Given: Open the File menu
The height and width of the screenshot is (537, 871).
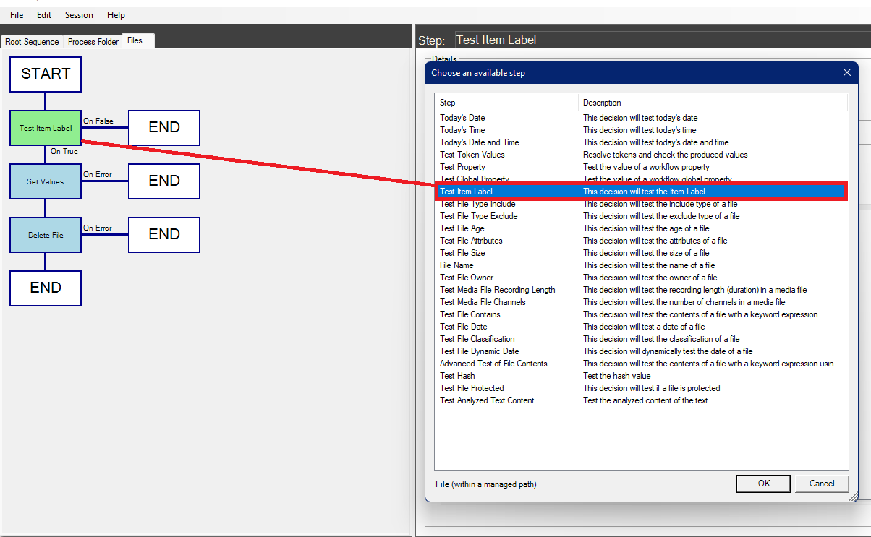Looking at the screenshot, I should click(x=17, y=15).
